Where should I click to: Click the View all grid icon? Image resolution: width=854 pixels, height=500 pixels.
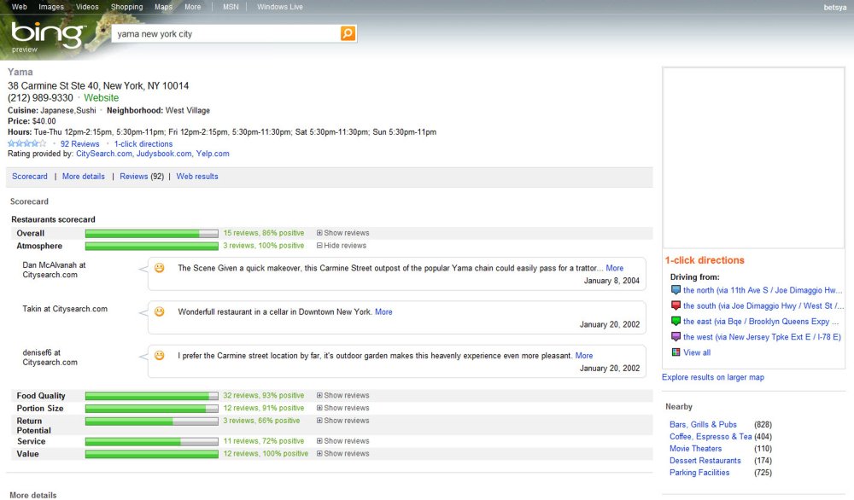pyautogui.click(x=676, y=352)
